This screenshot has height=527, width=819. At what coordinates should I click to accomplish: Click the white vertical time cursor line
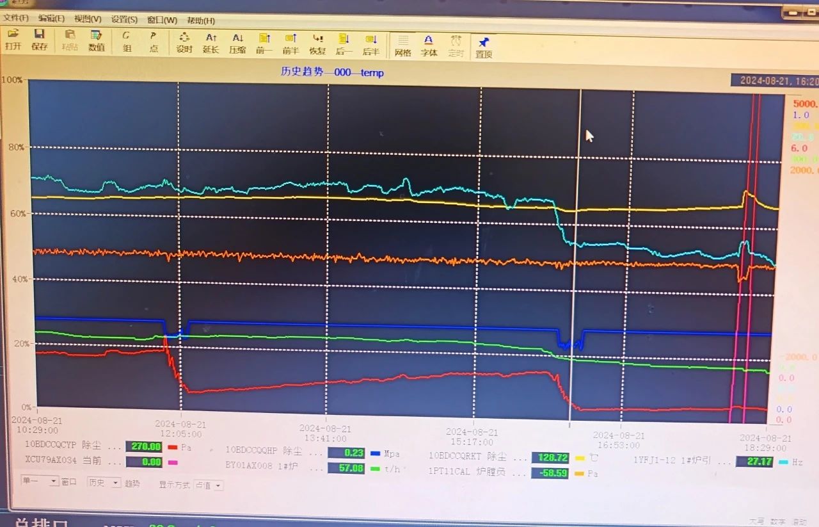pyautogui.click(x=576, y=256)
